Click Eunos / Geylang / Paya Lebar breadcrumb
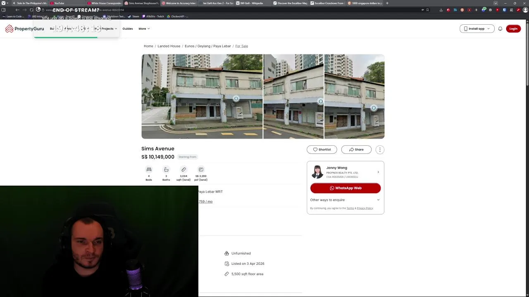This screenshot has height=297, width=529. click(x=207, y=46)
